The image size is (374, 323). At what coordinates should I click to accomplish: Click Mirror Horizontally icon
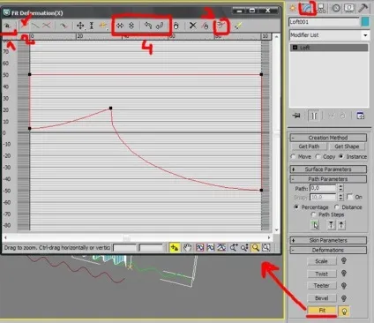point(120,26)
